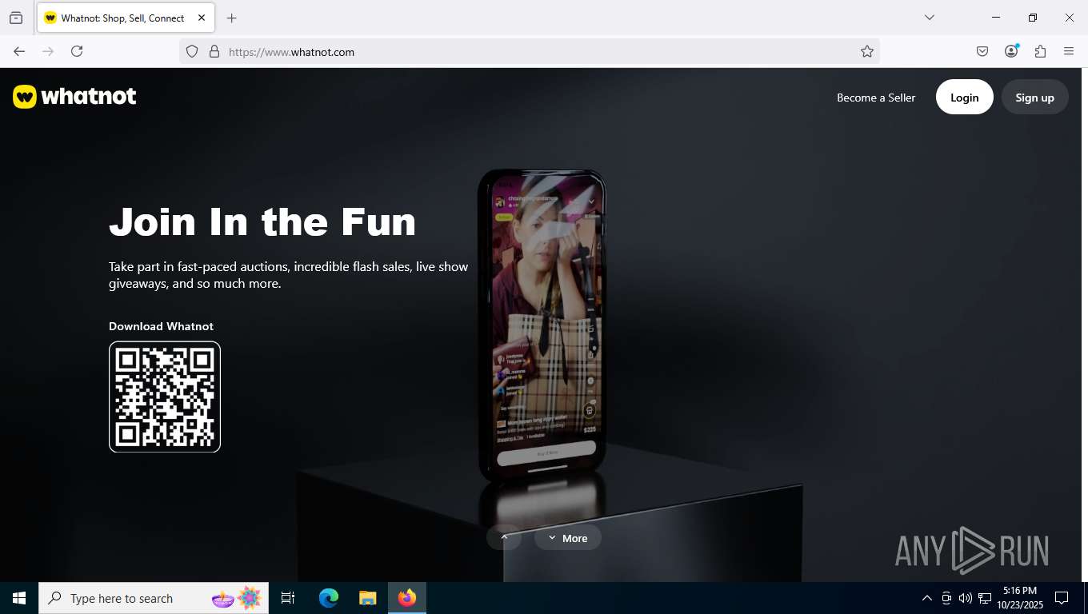The width and height of the screenshot is (1088, 614).
Task: Open the notification center icon
Action: [1062, 598]
